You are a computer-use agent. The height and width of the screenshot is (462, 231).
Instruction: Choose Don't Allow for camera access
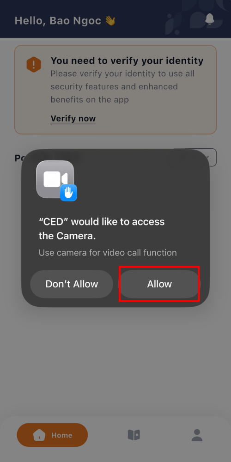pos(72,284)
